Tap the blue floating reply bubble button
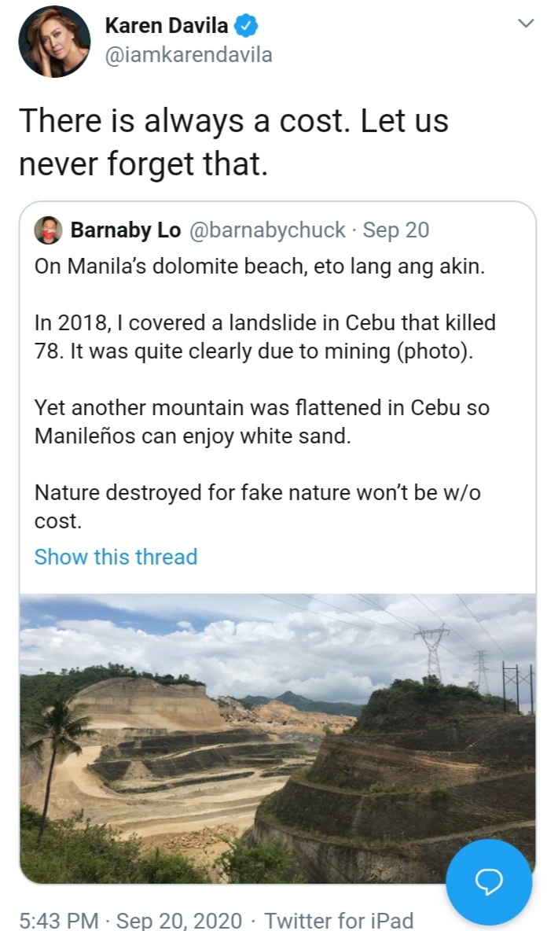 coord(488,881)
